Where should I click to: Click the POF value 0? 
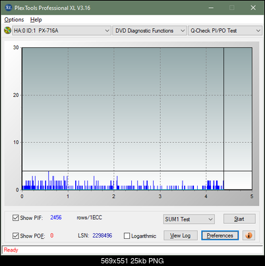click(x=52, y=236)
